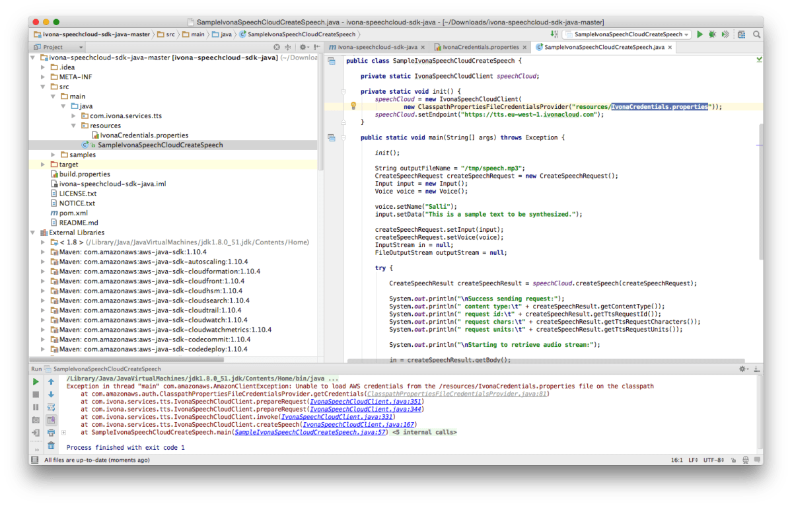Viewport: 792px width, 506px height.
Task: Open Project panel gear settings
Action: pos(303,47)
